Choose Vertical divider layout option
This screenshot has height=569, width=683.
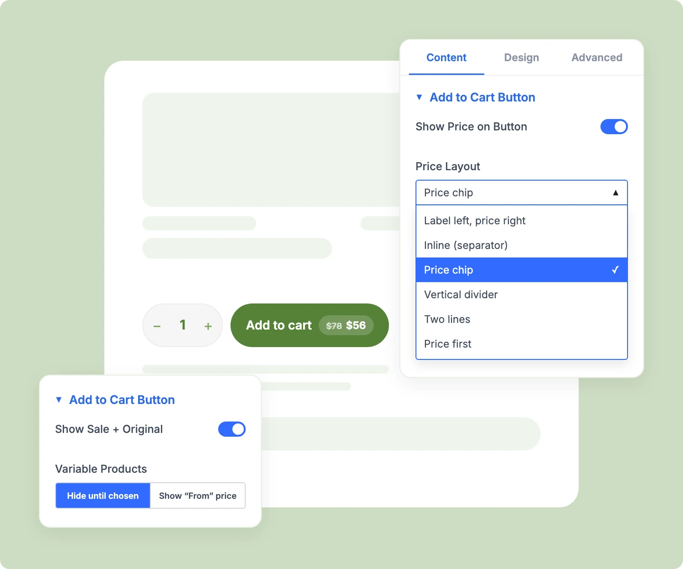tap(522, 294)
